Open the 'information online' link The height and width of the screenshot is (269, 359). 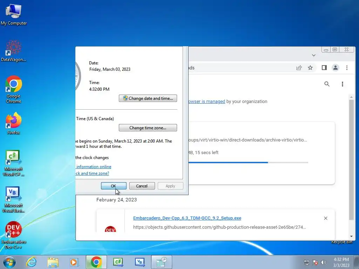tap(94, 167)
